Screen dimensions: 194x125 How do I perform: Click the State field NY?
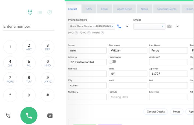128,74
